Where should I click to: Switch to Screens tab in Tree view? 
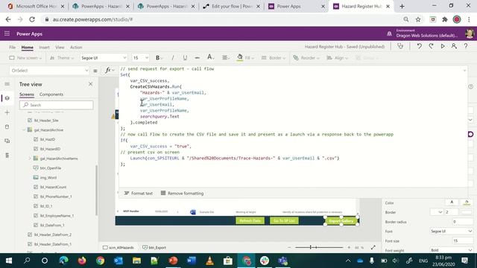pyautogui.click(x=27, y=95)
